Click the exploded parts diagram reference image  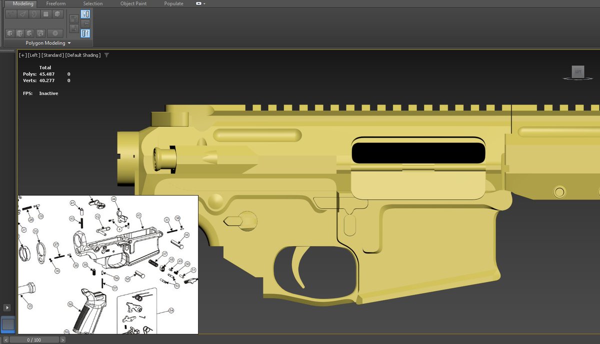click(108, 264)
